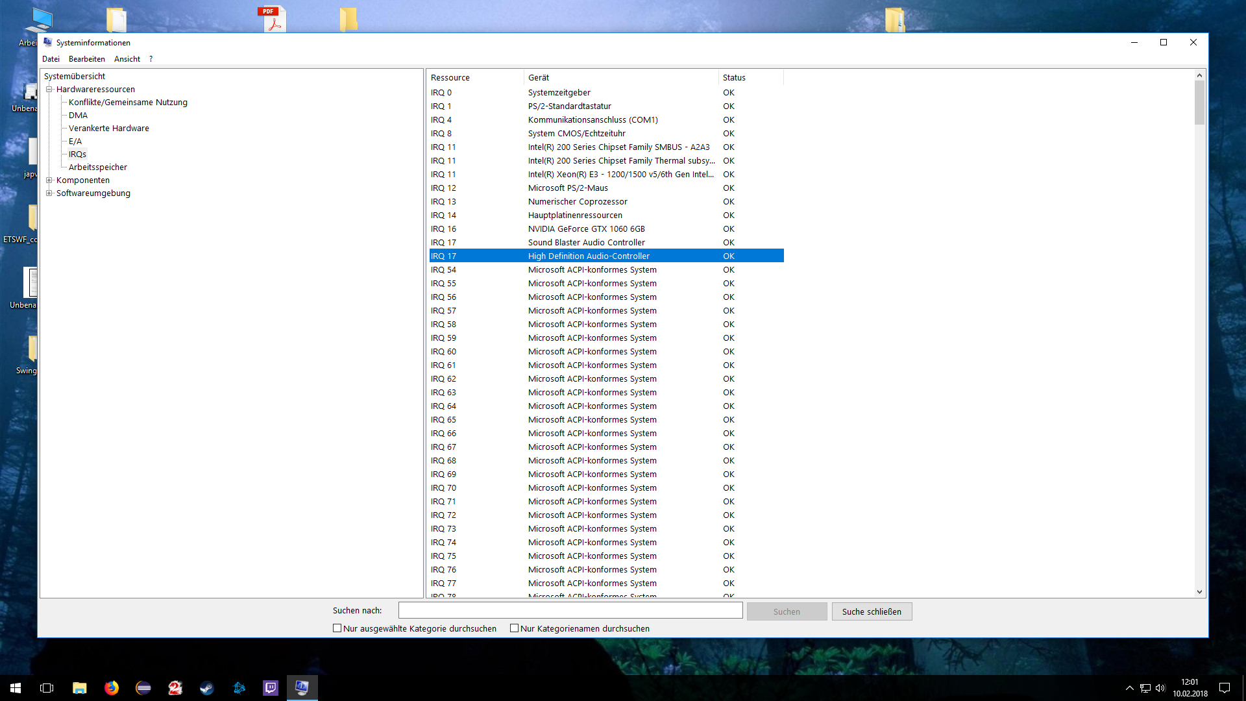Collapse the Hardwareressourcen tree node
The image size is (1246, 701).
(49, 90)
